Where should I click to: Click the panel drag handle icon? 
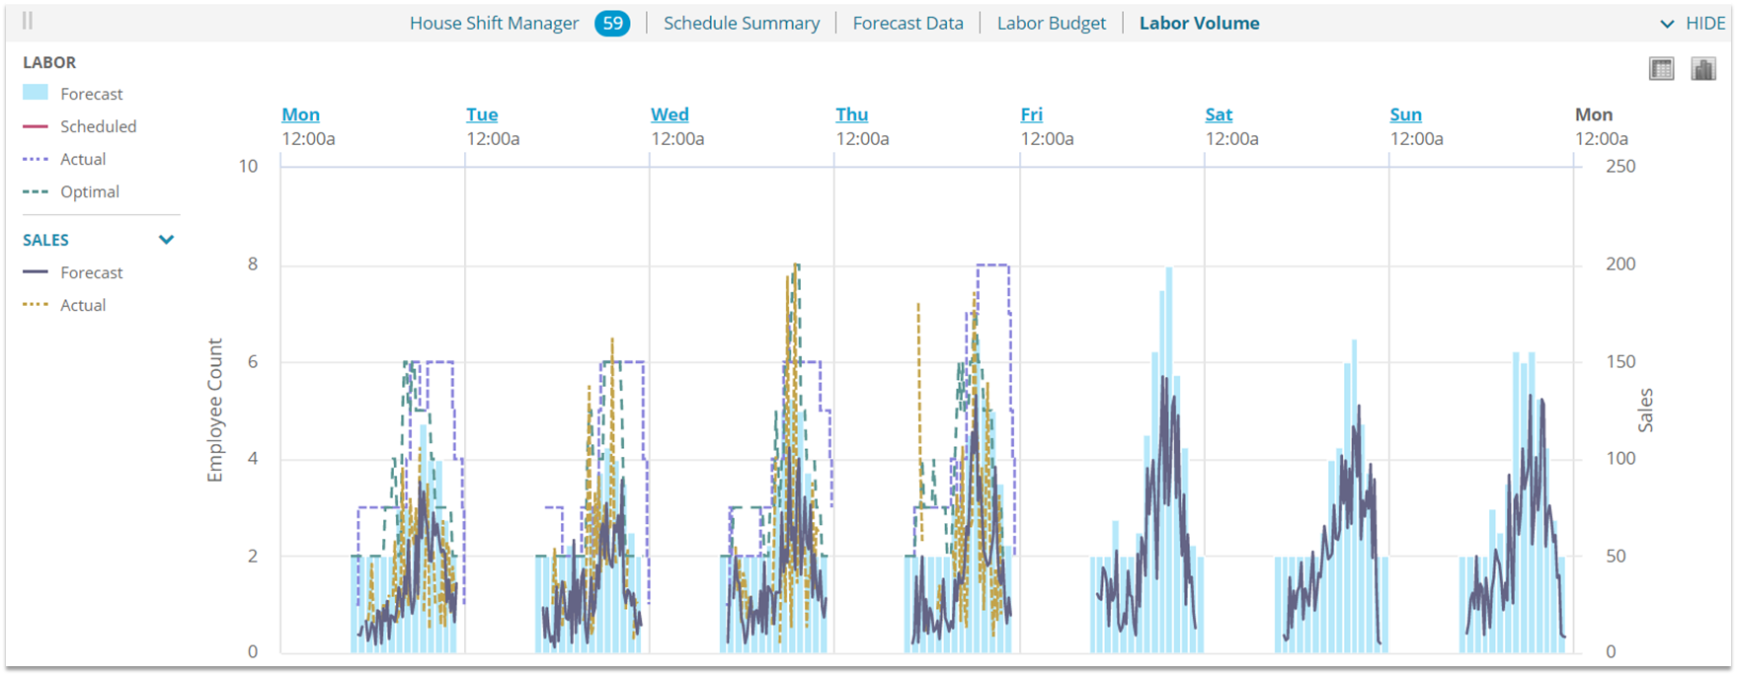28,21
